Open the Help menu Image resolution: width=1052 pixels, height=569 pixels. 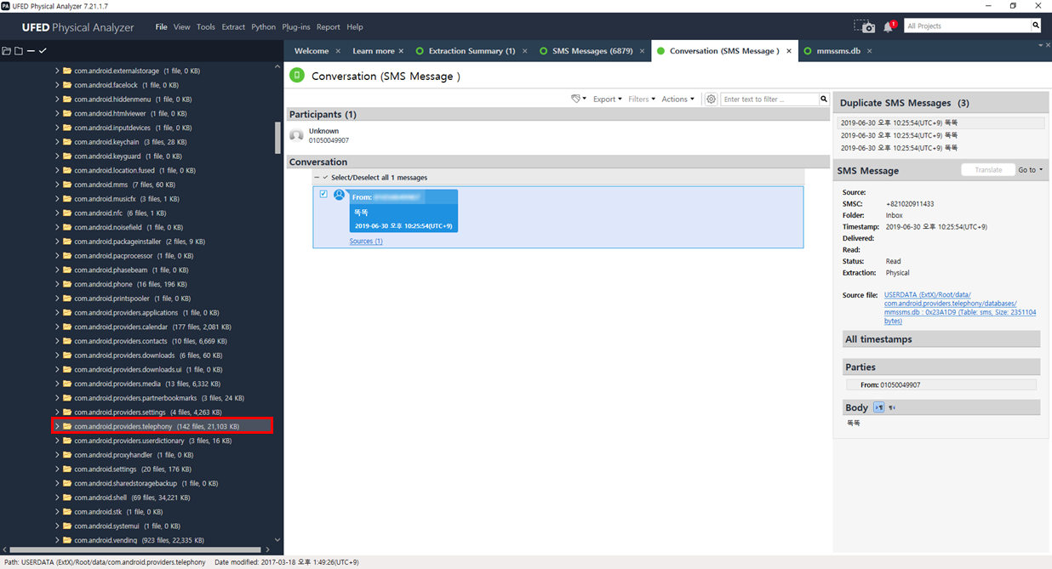[x=355, y=27]
